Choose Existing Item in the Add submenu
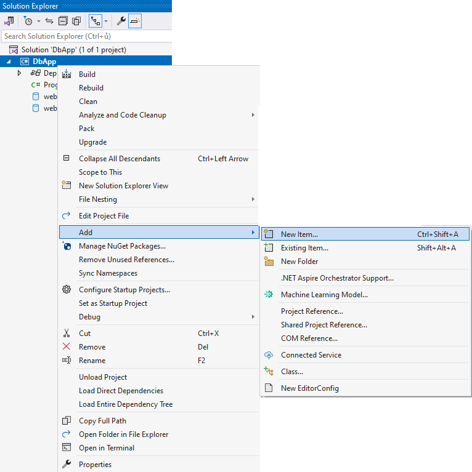 click(x=365, y=248)
